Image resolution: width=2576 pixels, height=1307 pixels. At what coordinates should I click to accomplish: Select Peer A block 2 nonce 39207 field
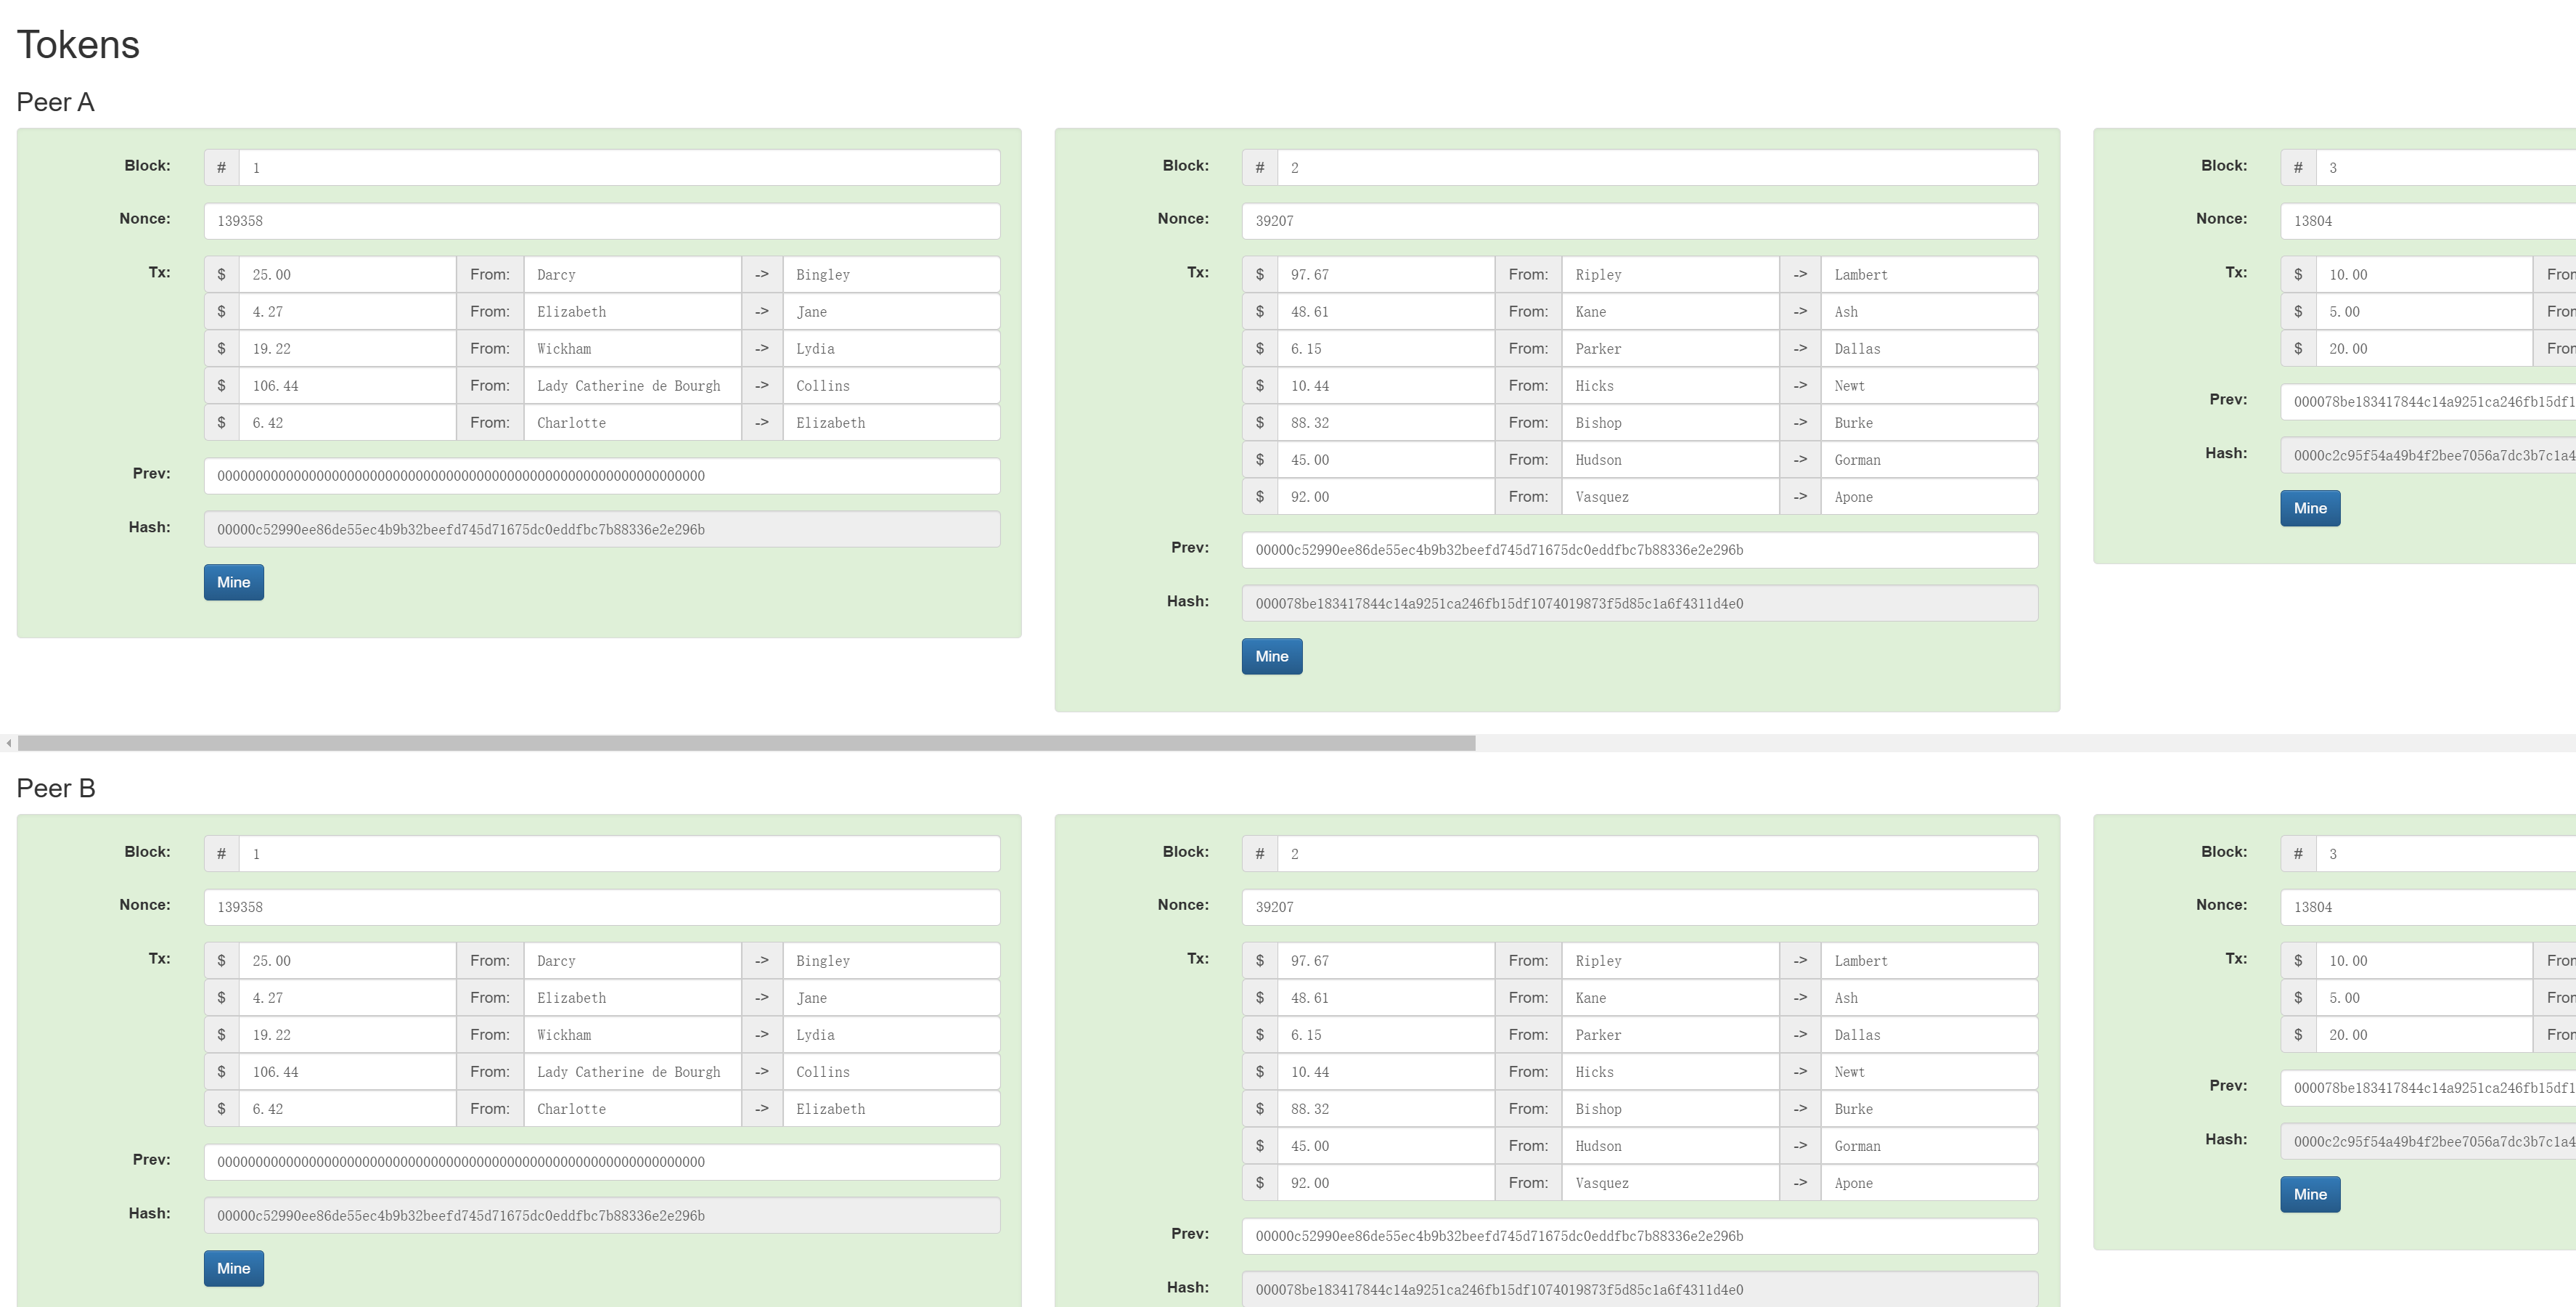click(1639, 221)
